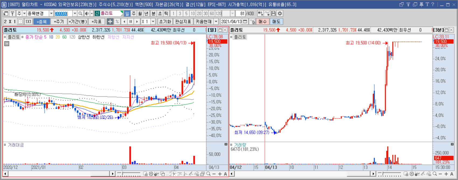Click the title bar help question icon
This screenshot has width=458, height=180.
pyautogui.click(x=433, y=5)
